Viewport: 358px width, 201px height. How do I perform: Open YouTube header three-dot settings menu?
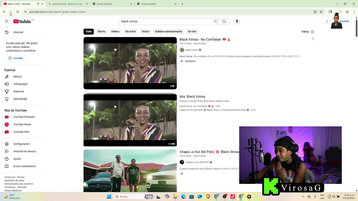pyautogui.click(x=327, y=21)
